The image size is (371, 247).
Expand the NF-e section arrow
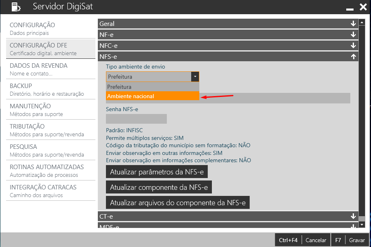[353, 35]
